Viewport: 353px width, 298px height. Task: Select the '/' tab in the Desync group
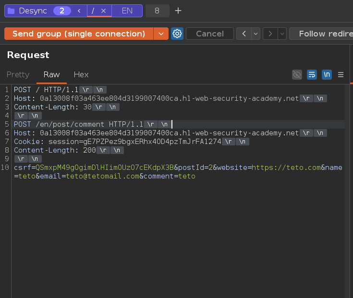[93, 11]
